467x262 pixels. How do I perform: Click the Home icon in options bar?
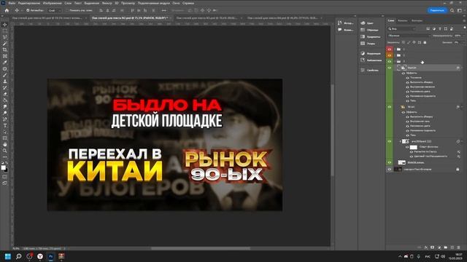pyautogui.click(x=7, y=10)
